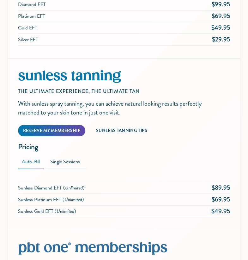Viewport: 248px width, 260px height.
Task: Click the $29.95 Silver EFT price
Action: [x=221, y=40]
